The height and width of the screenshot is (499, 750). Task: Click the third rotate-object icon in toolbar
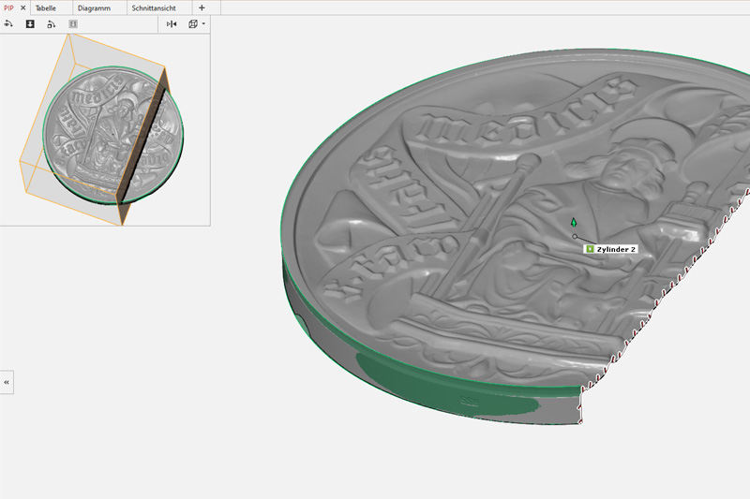[52, 23]
